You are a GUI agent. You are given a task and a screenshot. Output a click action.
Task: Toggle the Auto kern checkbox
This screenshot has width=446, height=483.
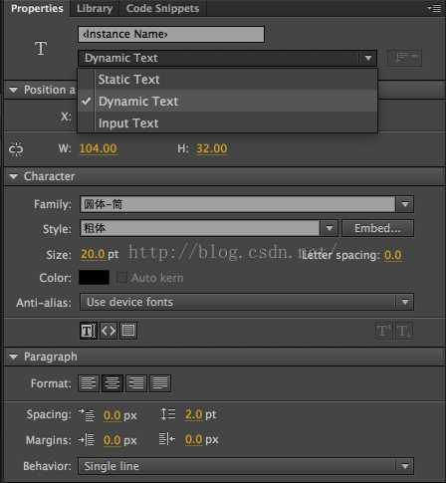(122, 278)
